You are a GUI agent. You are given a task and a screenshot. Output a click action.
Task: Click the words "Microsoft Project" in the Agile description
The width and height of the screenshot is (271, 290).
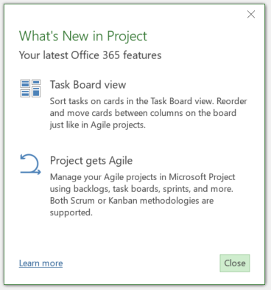click(202, 177)
